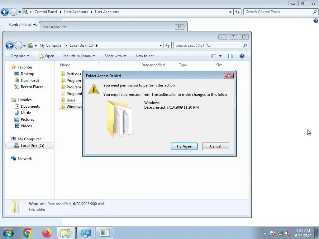
Task: Open the Share with menu
Action: 115,56
